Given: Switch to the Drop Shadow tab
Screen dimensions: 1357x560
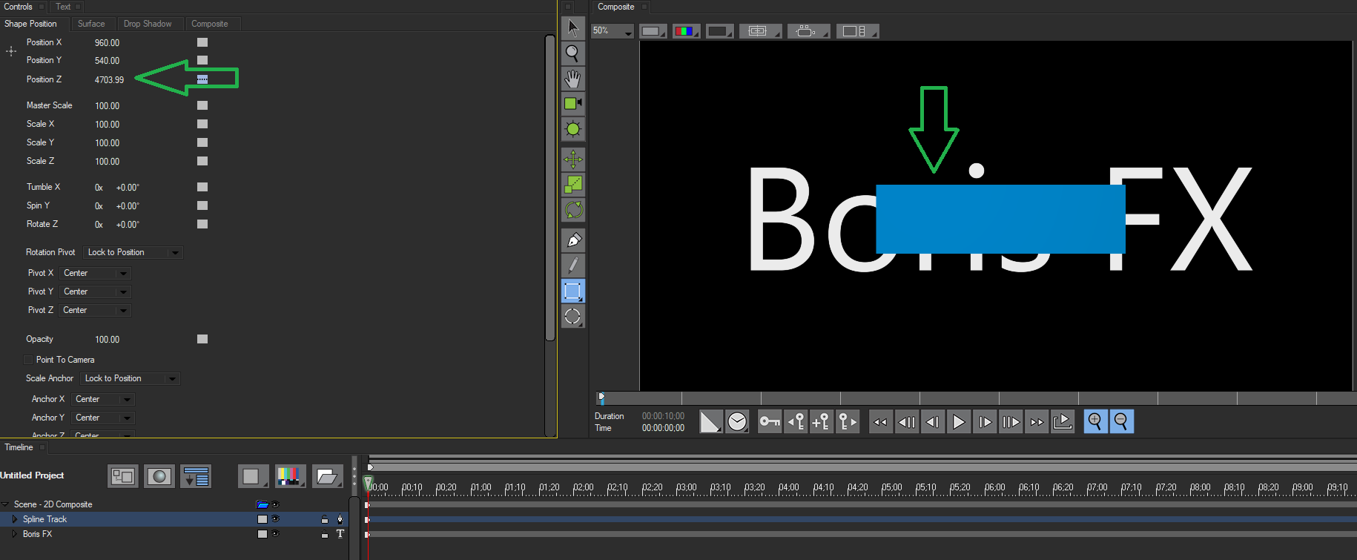Looking at the screenshot, I should click(148, 24).
